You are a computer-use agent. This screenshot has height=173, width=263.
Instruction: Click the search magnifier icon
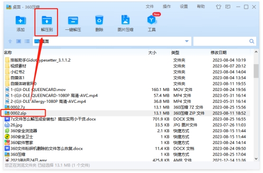coord(252,41)
